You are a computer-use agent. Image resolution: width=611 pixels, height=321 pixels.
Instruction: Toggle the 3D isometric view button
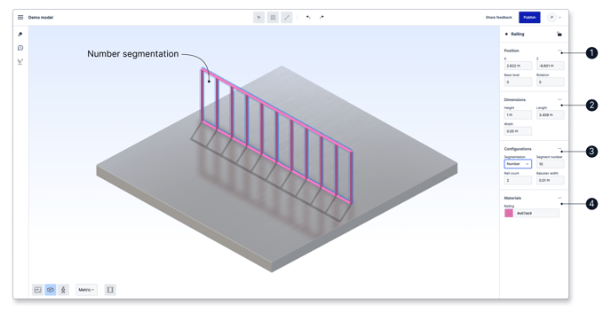pyautogui.click(x=51, y=289)
